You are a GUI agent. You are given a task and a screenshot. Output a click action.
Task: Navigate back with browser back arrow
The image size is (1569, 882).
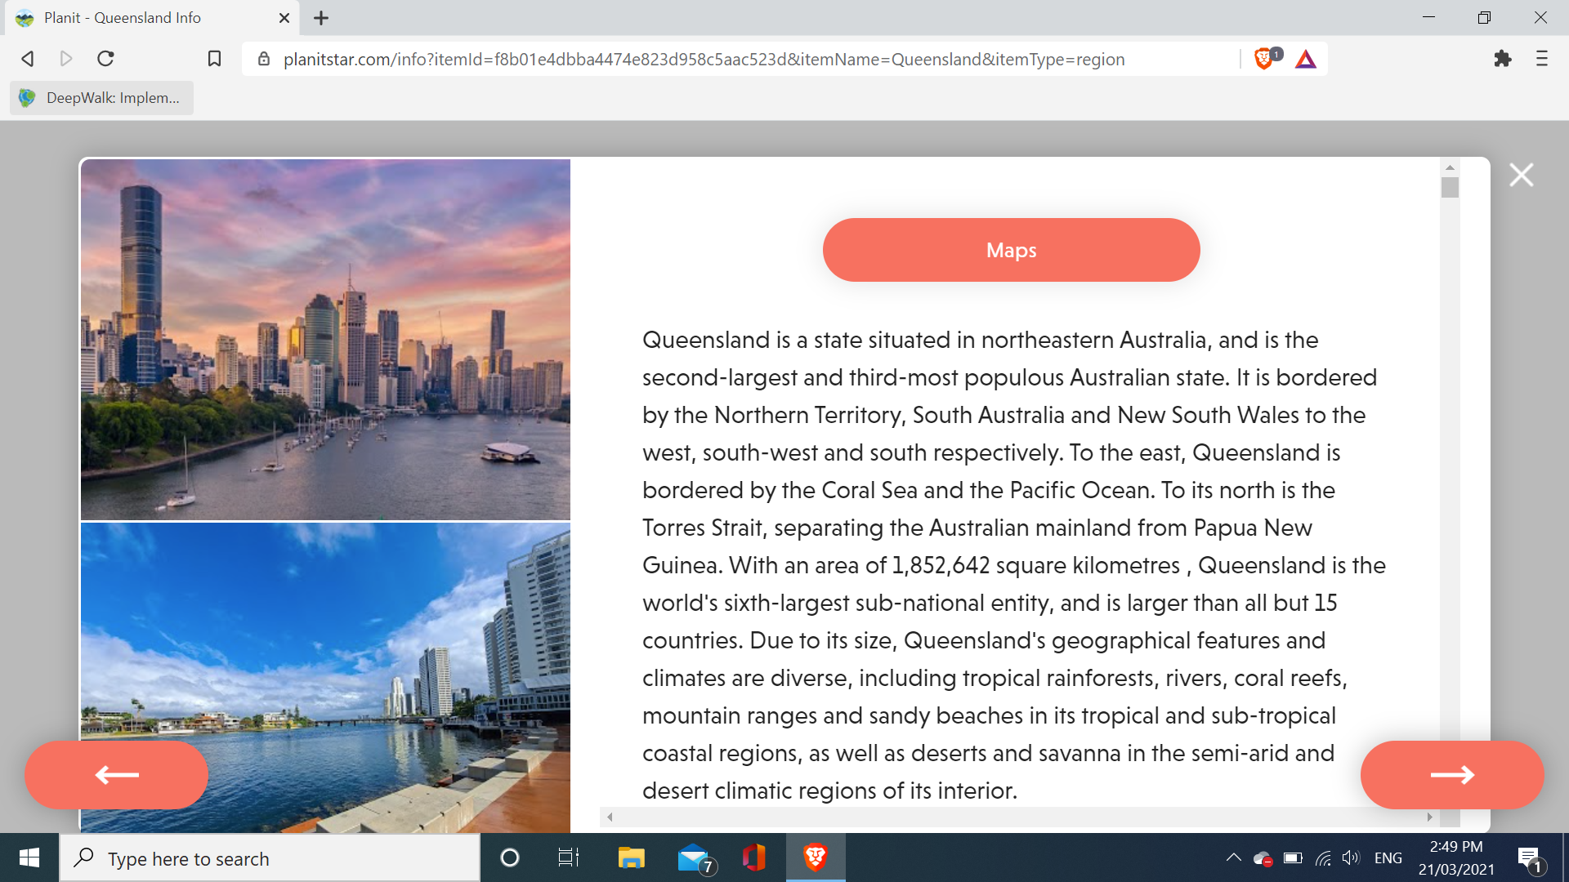pyautogui.click(x=28, y=59)
